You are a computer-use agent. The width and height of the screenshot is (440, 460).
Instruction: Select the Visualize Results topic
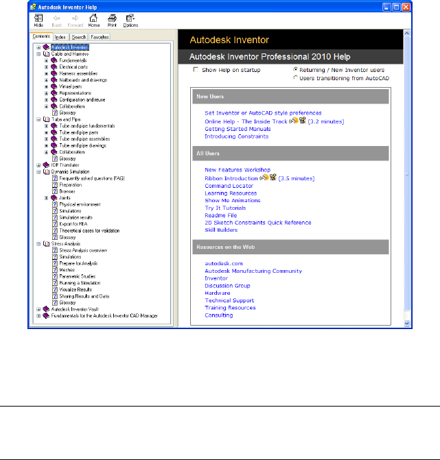pyautogui.click(x=76, y=289)
